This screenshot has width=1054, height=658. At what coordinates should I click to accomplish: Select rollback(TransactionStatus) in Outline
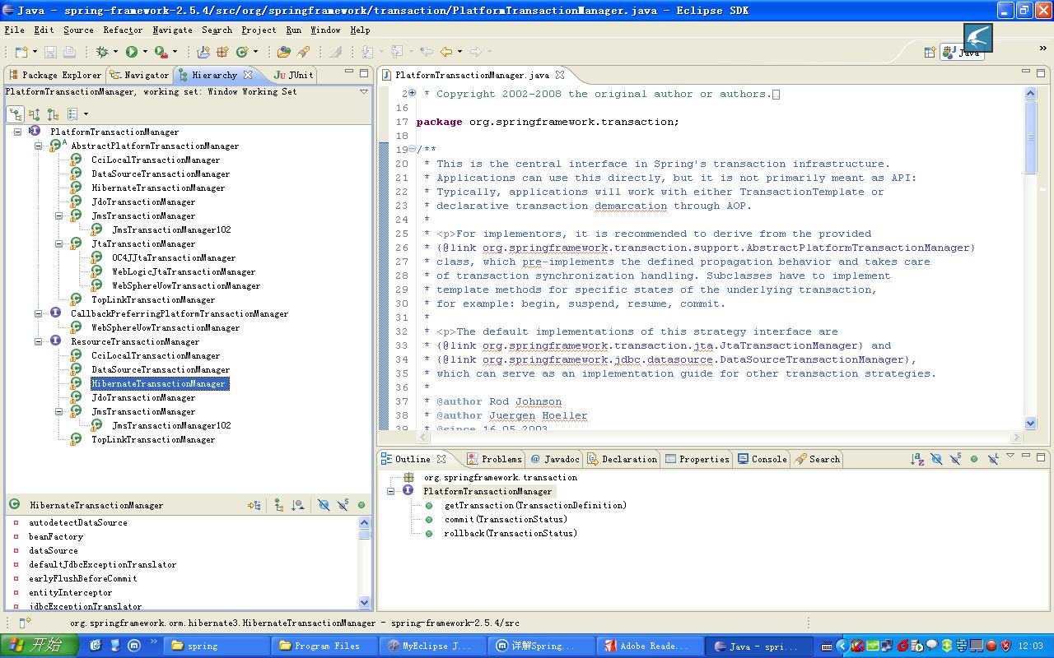coord(511,533)
